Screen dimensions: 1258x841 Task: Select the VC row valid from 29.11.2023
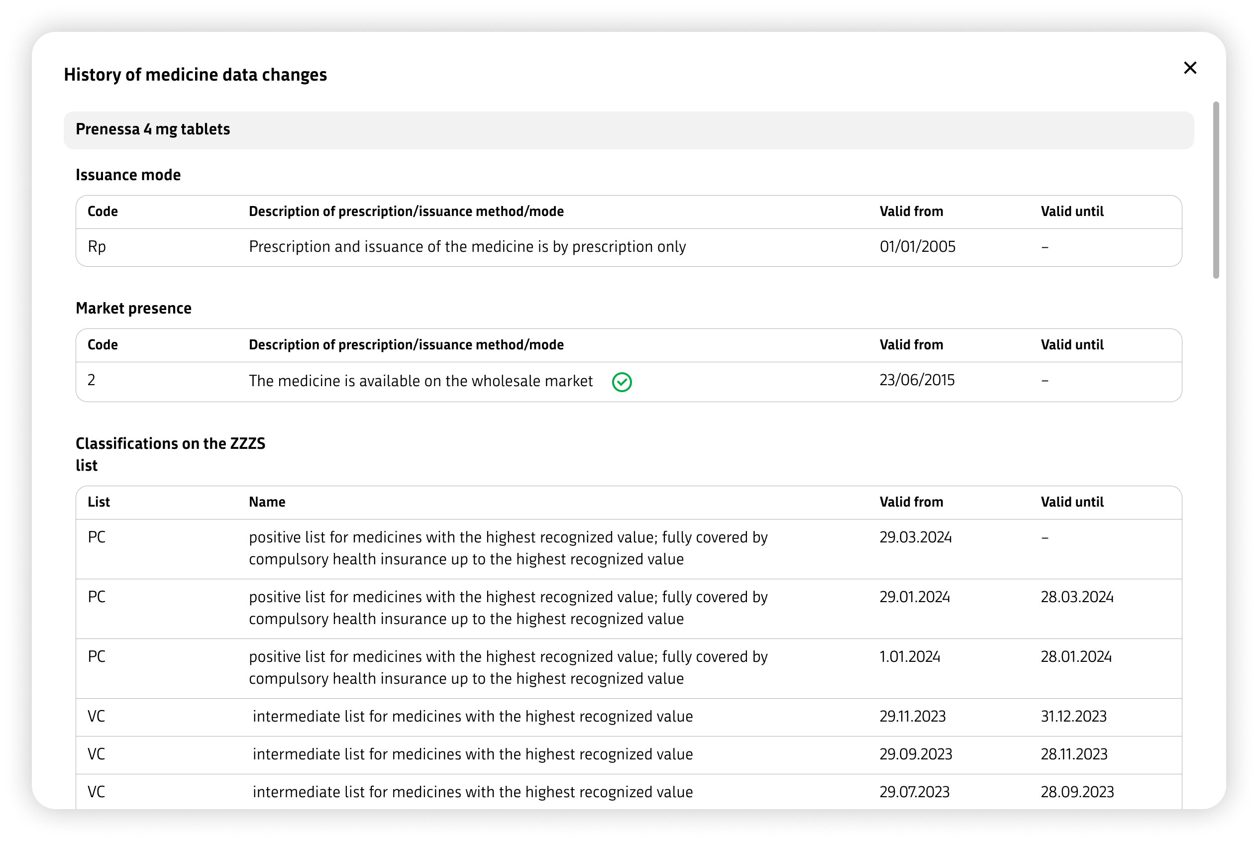pos(629,717)
